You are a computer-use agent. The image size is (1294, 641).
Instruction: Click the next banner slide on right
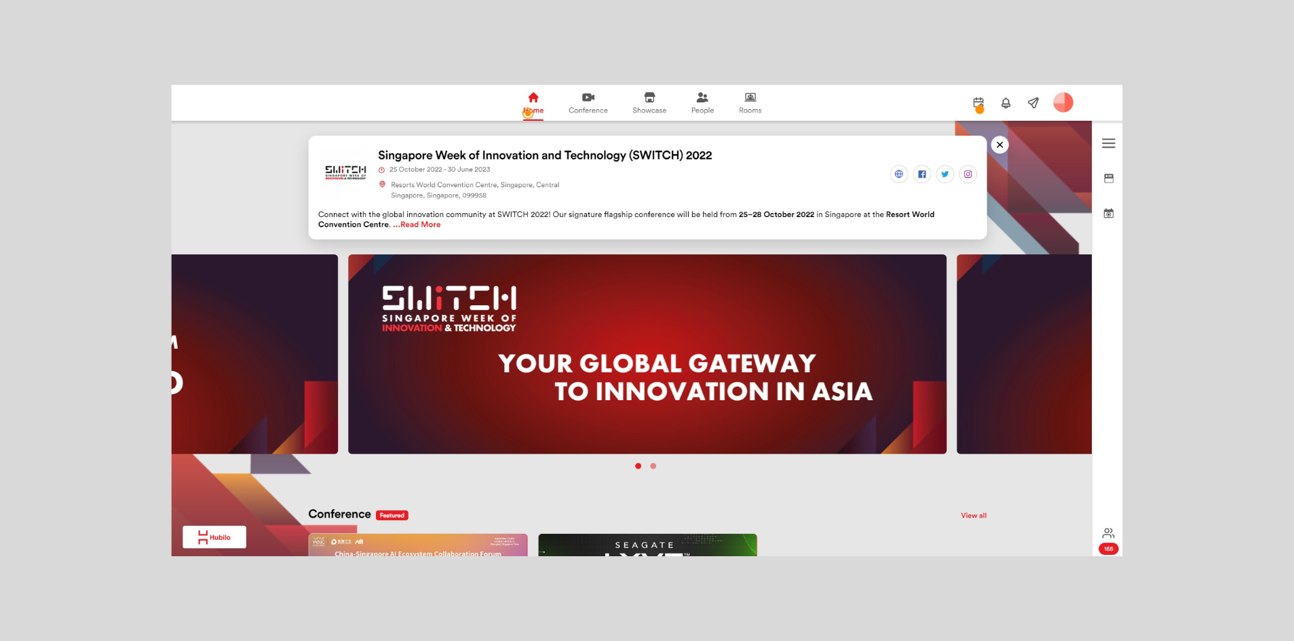coord(1024,354)
